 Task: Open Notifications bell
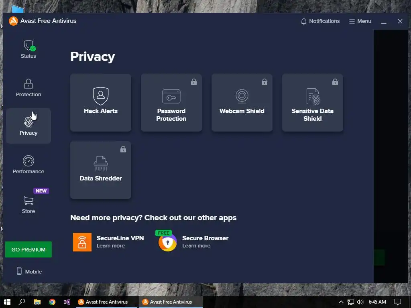[320, 21]
